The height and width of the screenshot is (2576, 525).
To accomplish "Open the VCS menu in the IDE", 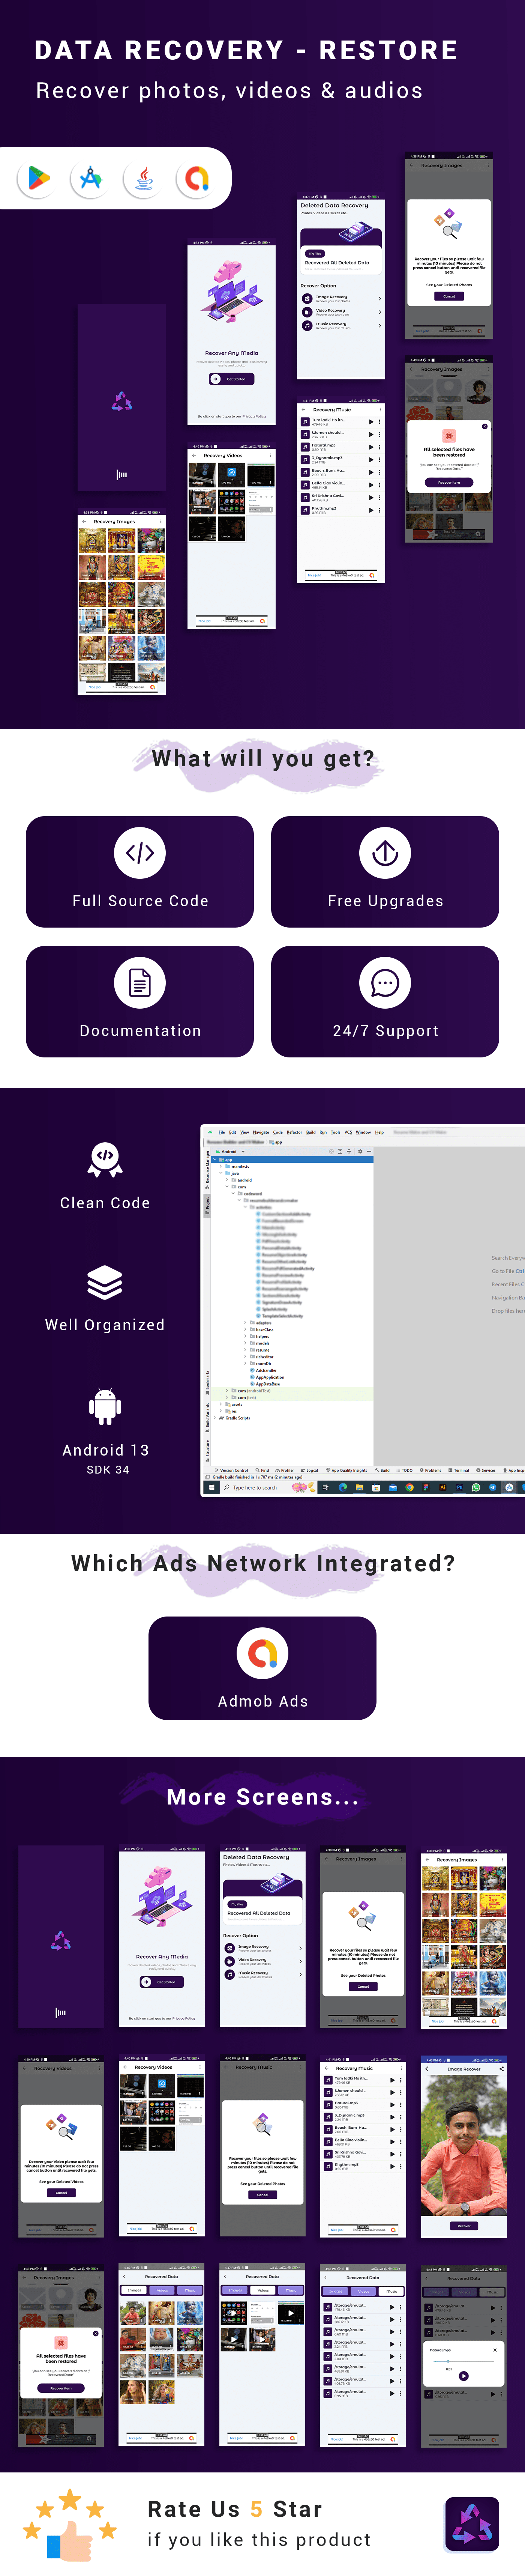I will pos(348,1132).
